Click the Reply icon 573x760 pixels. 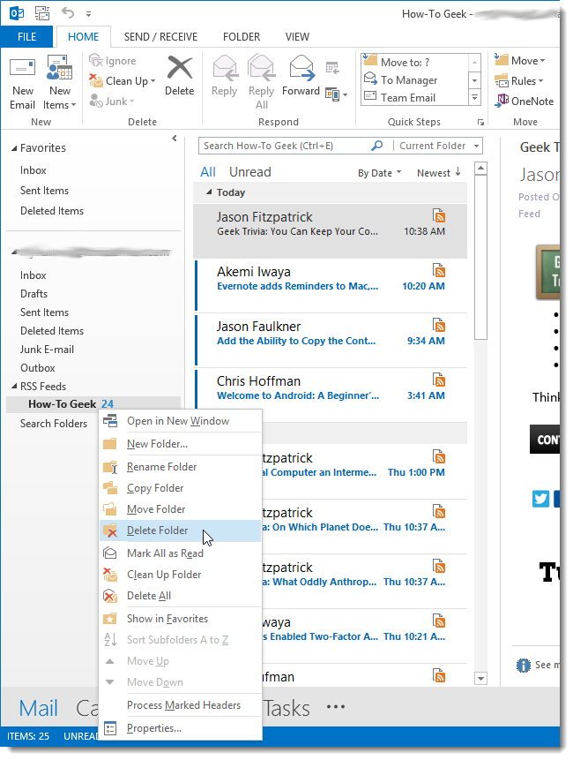coord(225,68)
